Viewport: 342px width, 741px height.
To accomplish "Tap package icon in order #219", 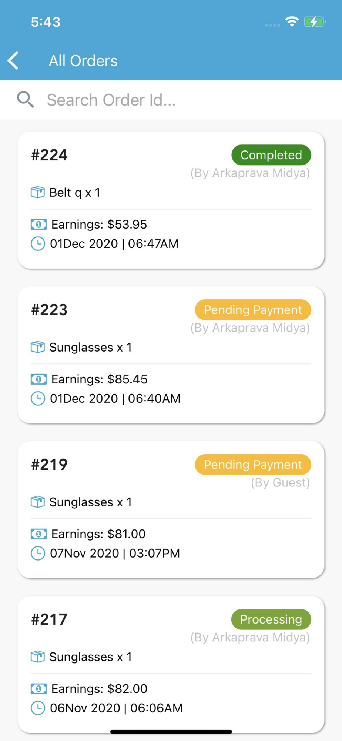I will pyautogui.click(x=38, y=502).
